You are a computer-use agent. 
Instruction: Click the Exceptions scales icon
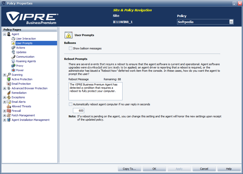click(9, 97)
